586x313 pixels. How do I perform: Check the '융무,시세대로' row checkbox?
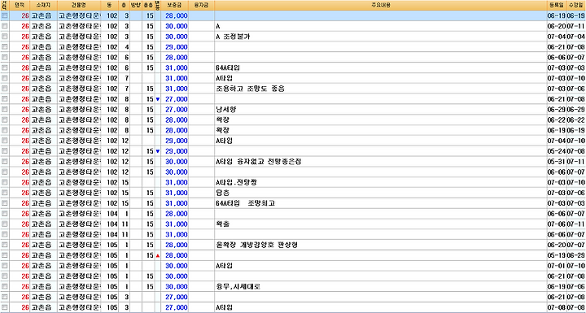[5, 287]
